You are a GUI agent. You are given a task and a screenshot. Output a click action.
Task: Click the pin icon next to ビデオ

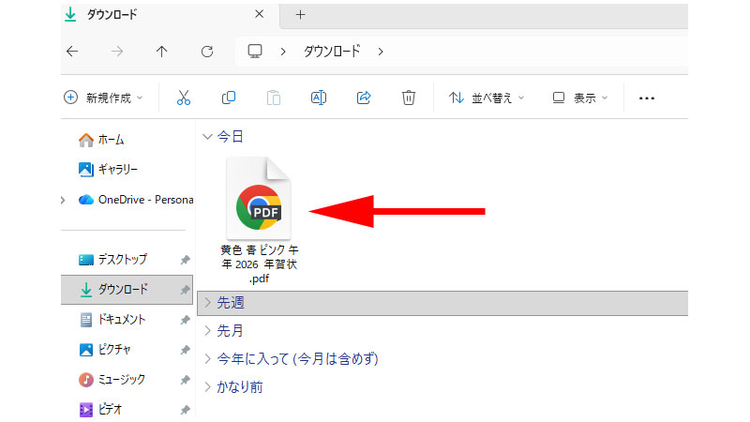185,410
